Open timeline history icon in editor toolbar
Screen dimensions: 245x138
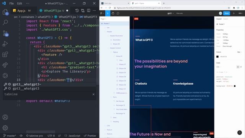click(x=77, y=10)
